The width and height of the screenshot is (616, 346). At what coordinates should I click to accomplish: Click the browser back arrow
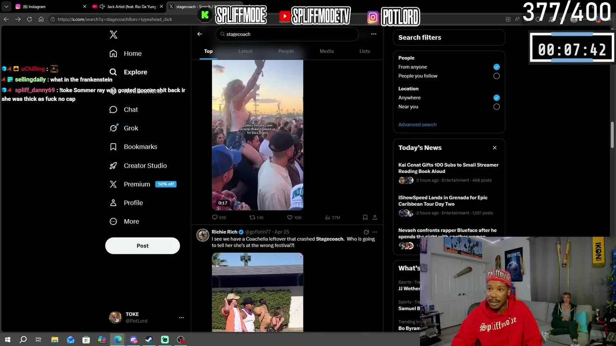pos(6,19)
